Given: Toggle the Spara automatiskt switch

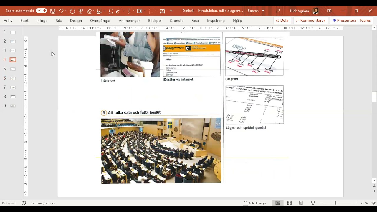Looking at the screenshot, I should pyautogui.click(x=41, y=11).
